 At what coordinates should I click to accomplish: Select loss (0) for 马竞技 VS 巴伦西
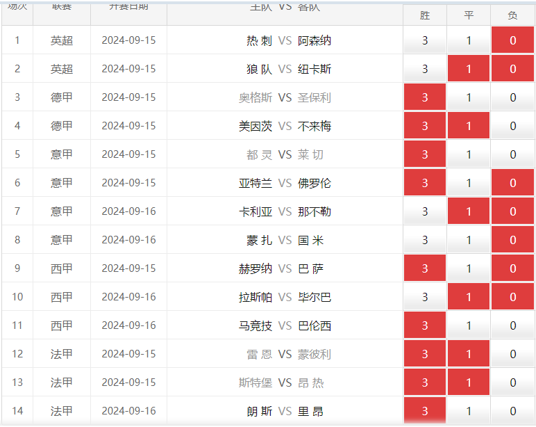click(x=512, y=325)
